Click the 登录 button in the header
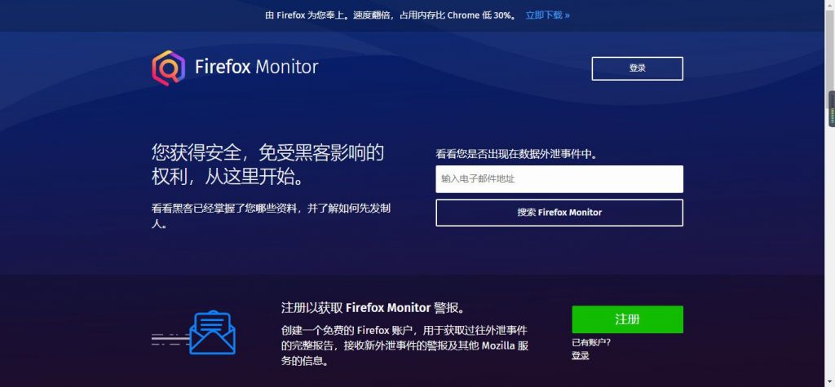The height and width of the screenshot is (387, 835). click(637, 68)
